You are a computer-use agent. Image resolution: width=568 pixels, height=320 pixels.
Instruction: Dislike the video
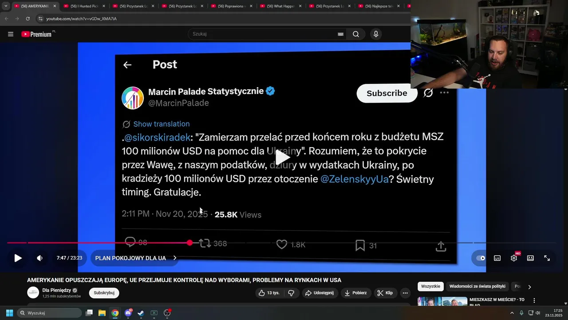point(292,293)
